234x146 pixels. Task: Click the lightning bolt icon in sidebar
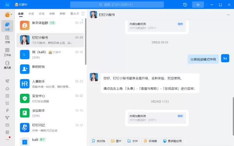click(x=7, y=110)
